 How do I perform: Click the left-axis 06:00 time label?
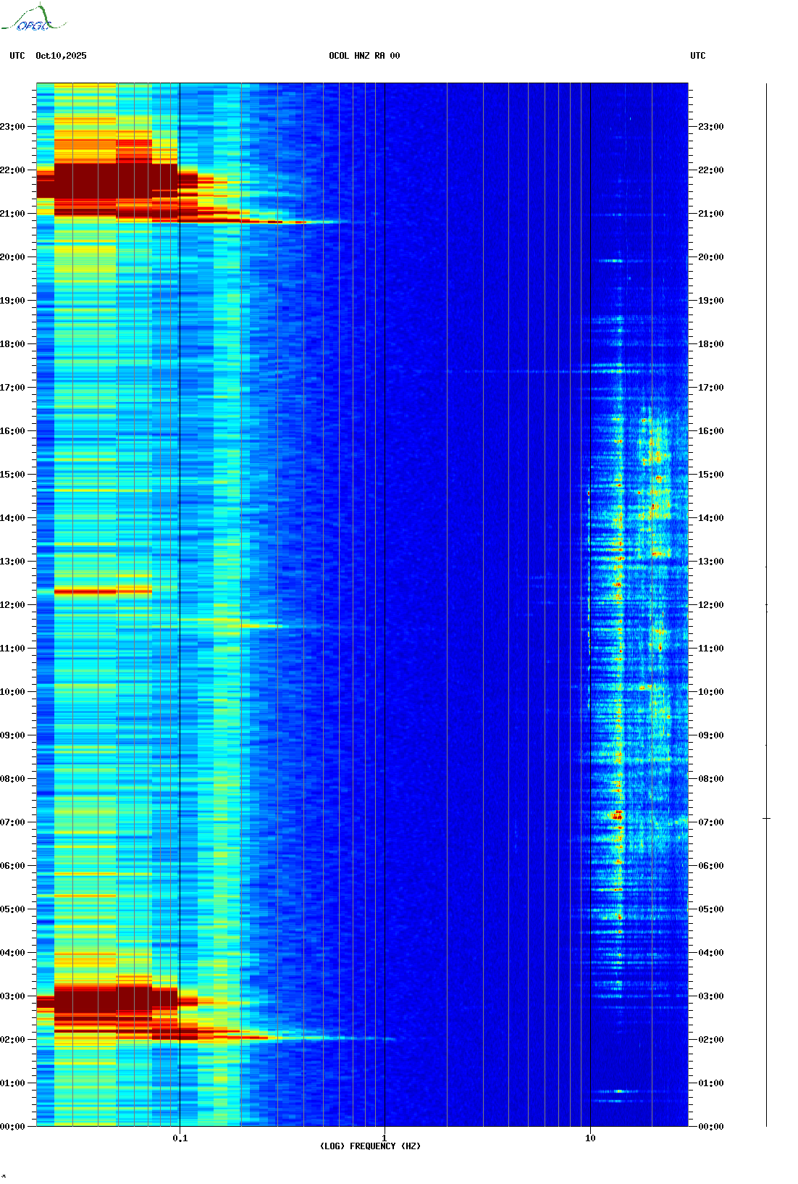coord(12,866)
